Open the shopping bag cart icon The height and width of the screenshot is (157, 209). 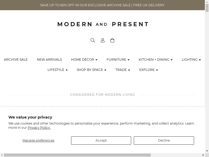(112, 40)
